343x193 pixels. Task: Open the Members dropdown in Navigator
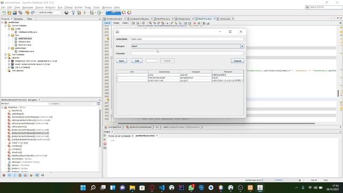[26, 103]
